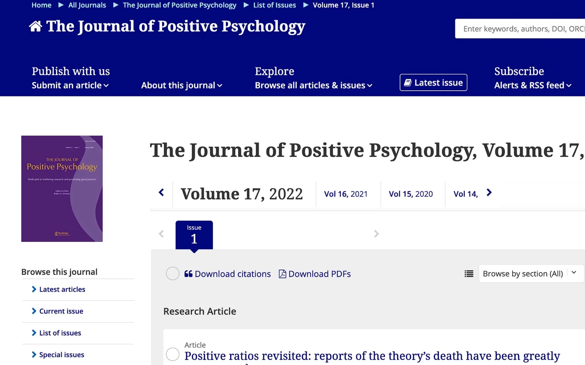
Task: Open Browse all articles & issues dropdown
Action: 313,85
